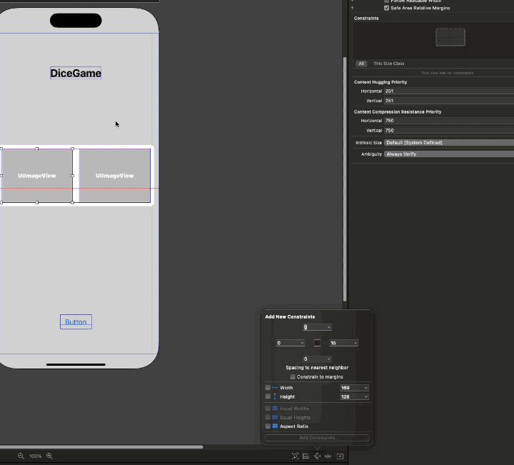Click plus icon beside Safe Area Relative Margins
This screenshot has height=465, width=514.
(353, 8)
